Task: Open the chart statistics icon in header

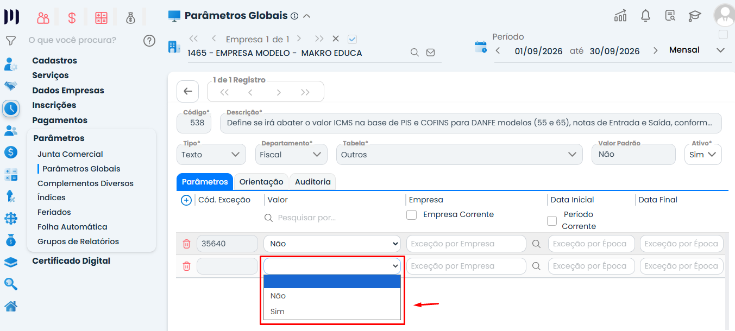Action: coord(620,16)
